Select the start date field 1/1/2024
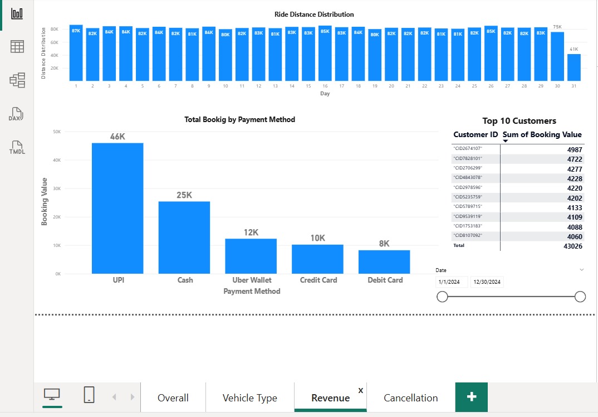598x417 pixels. click(452, 282)
